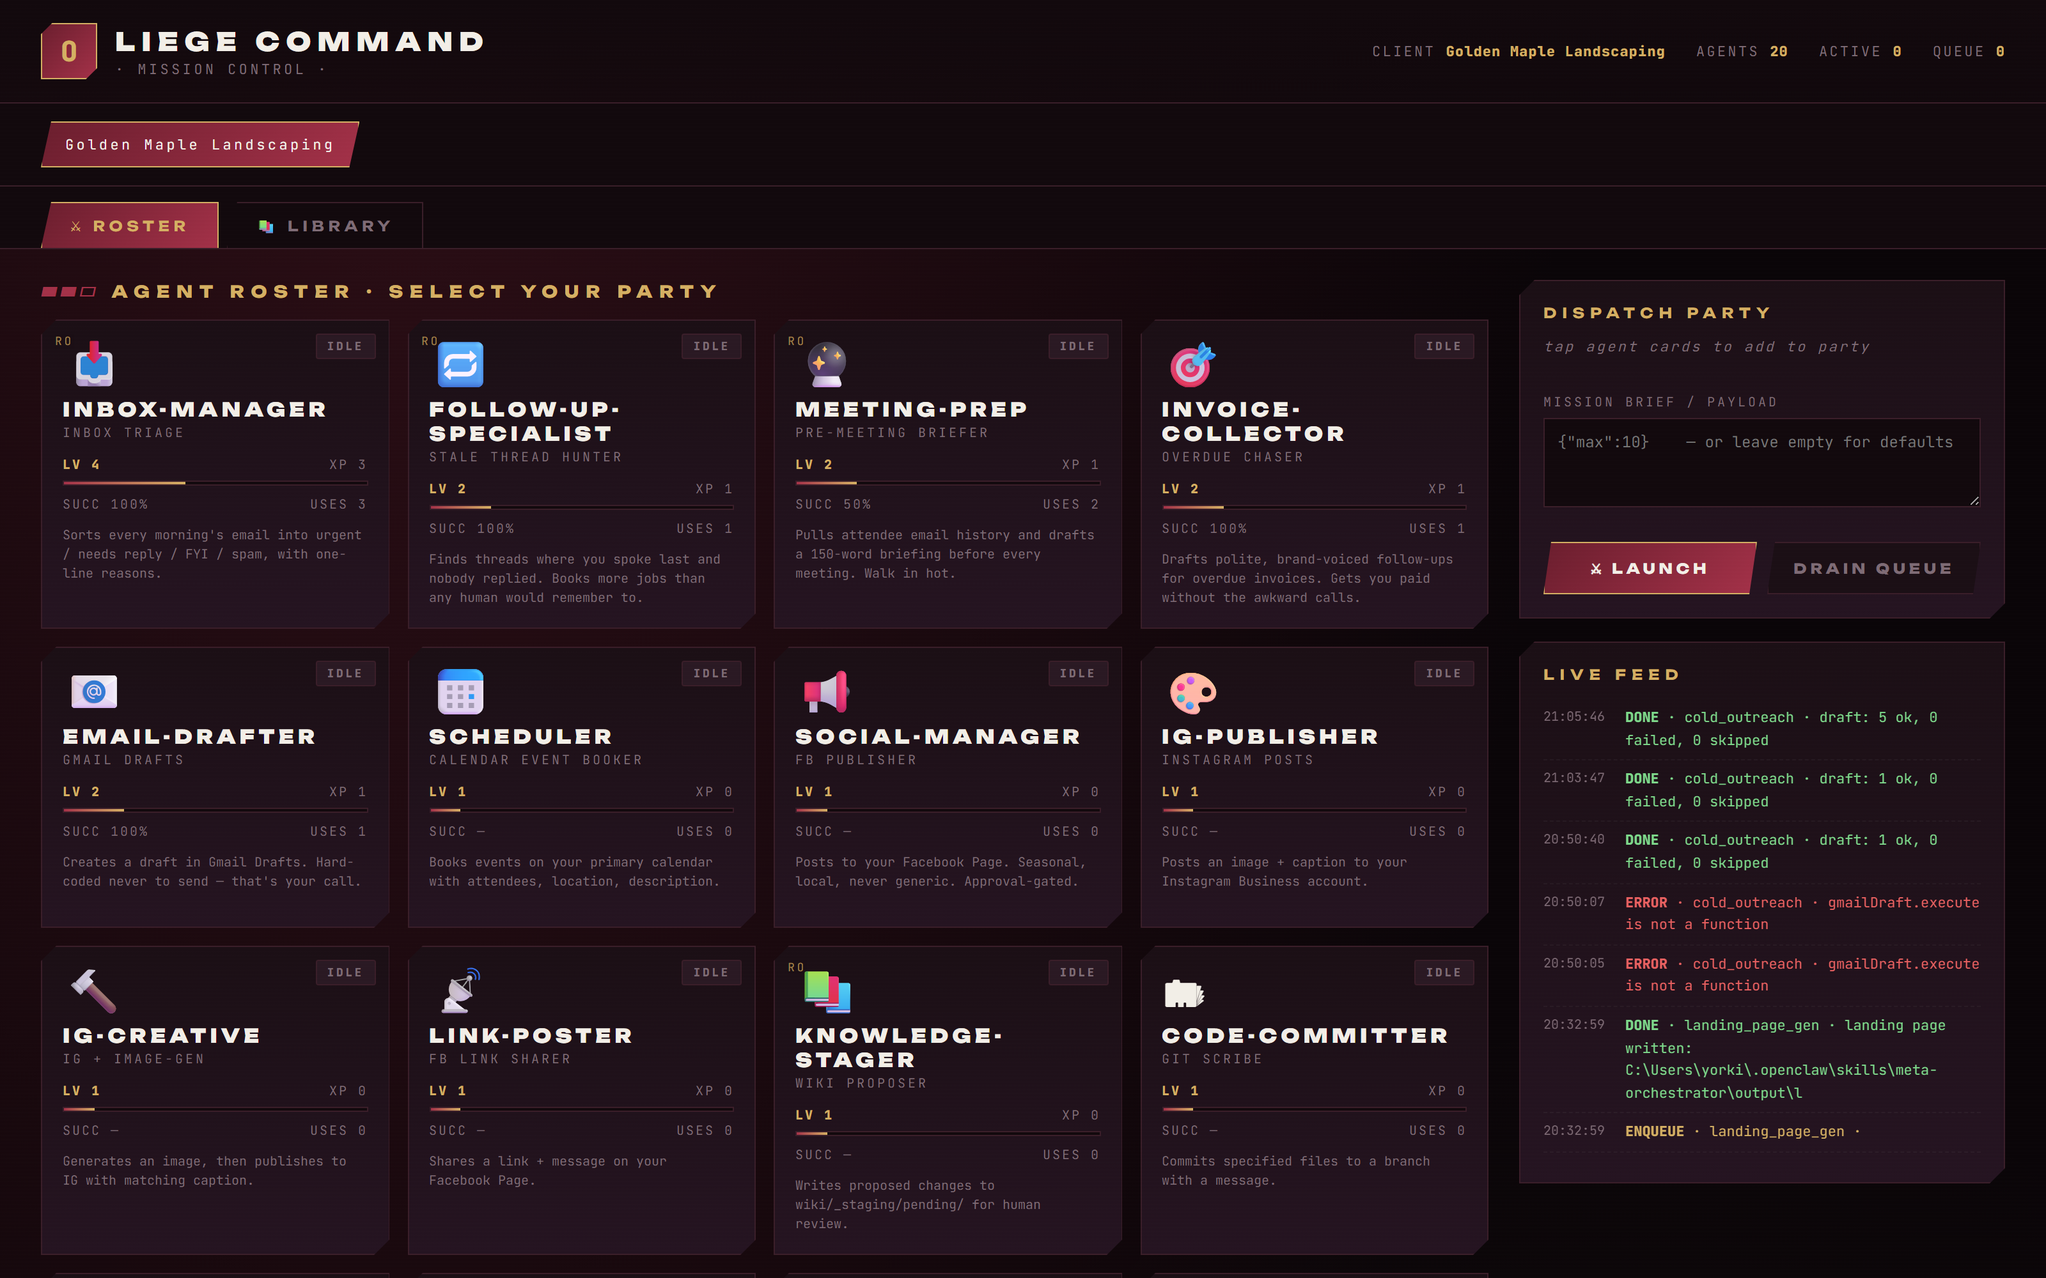Click the ACTIVE 0 counter in header
2046x1278 pixels.
1860,52
